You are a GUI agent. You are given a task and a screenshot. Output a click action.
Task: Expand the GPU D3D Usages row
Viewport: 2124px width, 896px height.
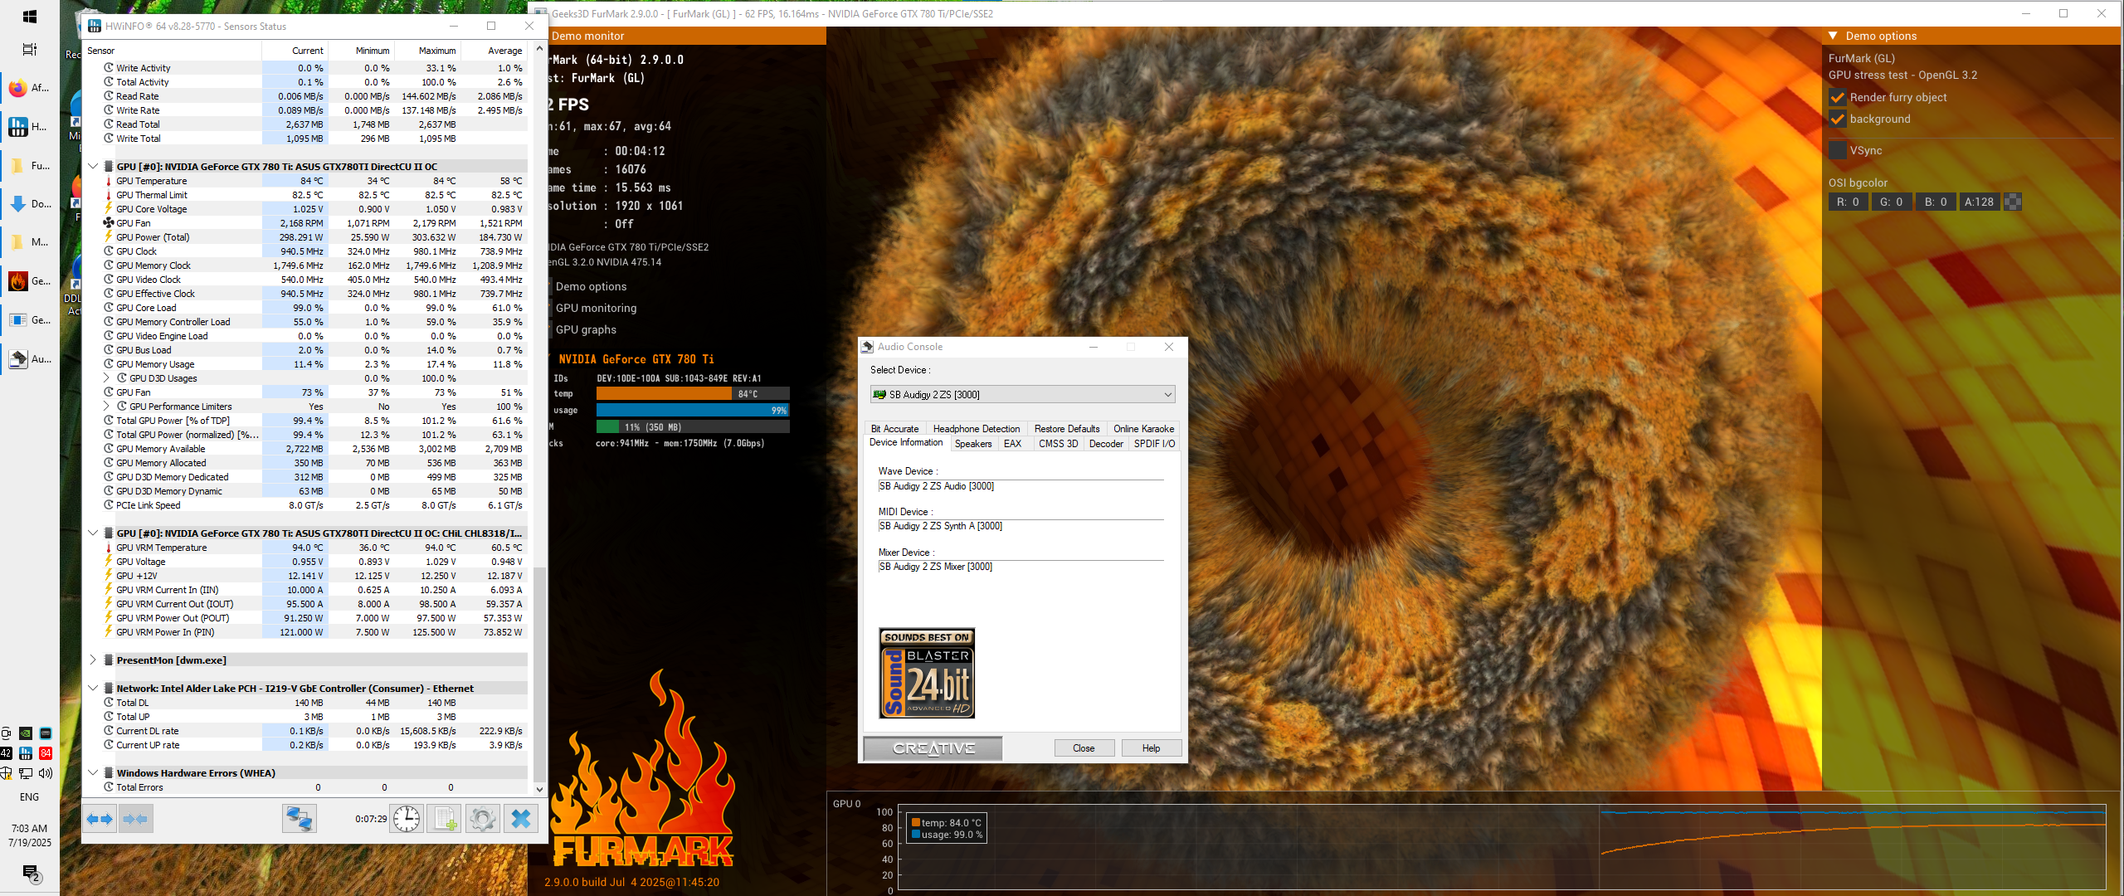pos(106,378)
